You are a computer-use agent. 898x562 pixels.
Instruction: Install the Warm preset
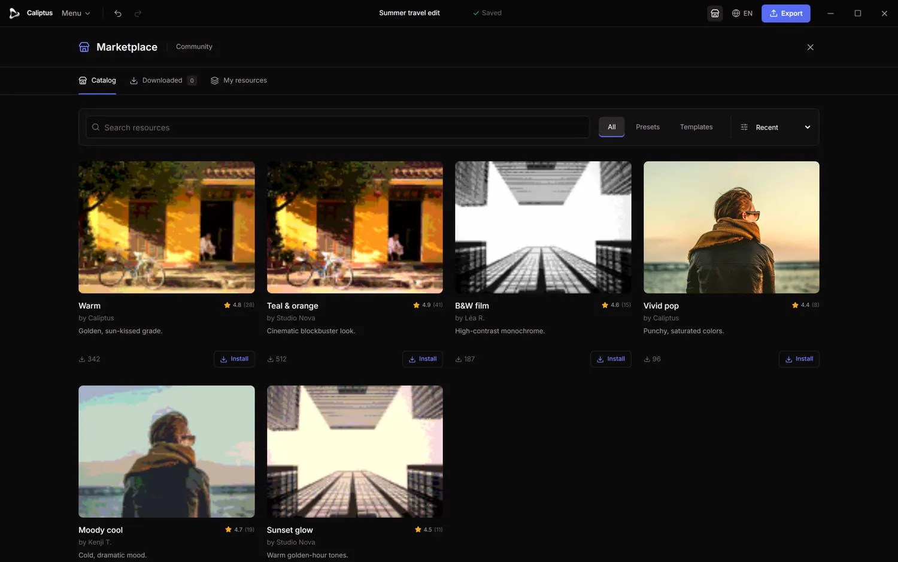[x=234, y=359]
